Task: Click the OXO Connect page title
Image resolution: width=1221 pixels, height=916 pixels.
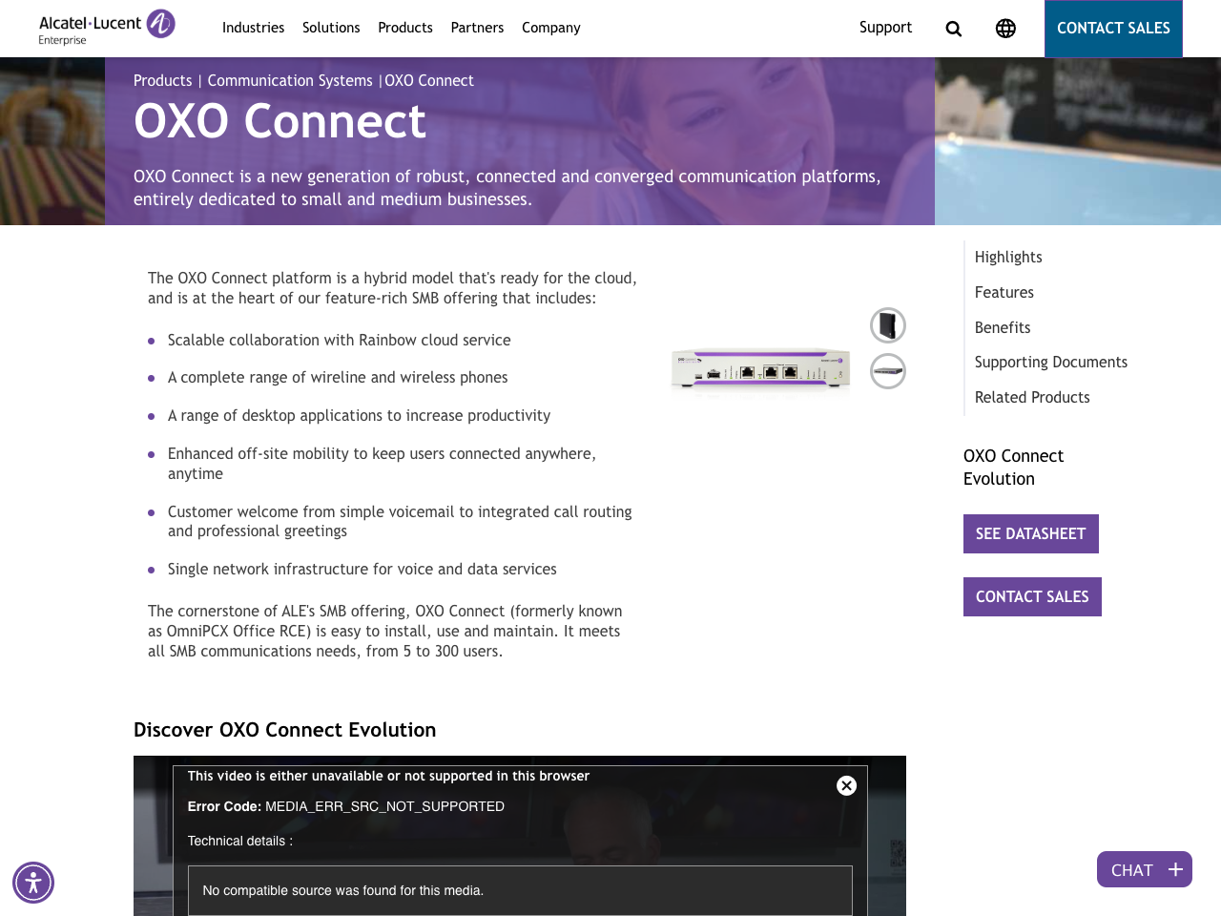Action: [280, 121]
